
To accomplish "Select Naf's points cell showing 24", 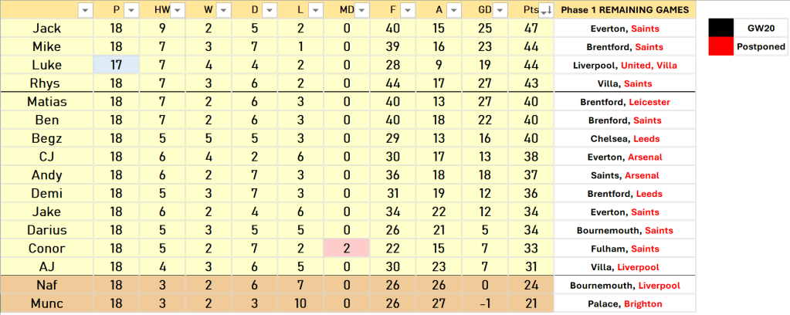I will click(531, 286).
